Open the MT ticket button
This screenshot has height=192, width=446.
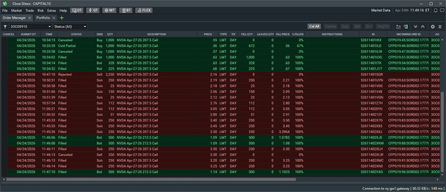pos(109,10)
